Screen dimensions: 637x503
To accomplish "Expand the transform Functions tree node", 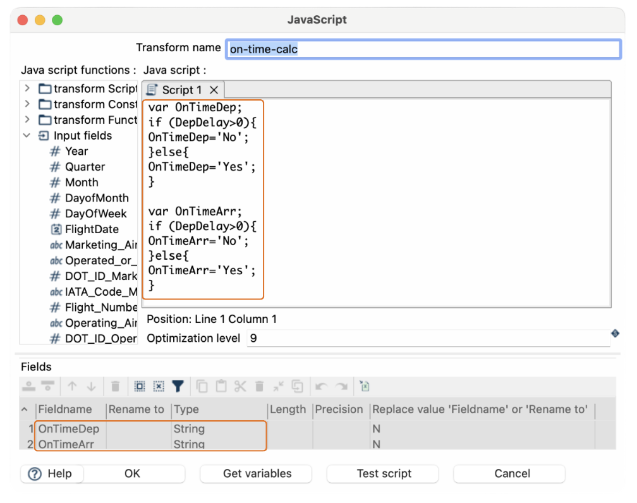I will tap(27, 119).
